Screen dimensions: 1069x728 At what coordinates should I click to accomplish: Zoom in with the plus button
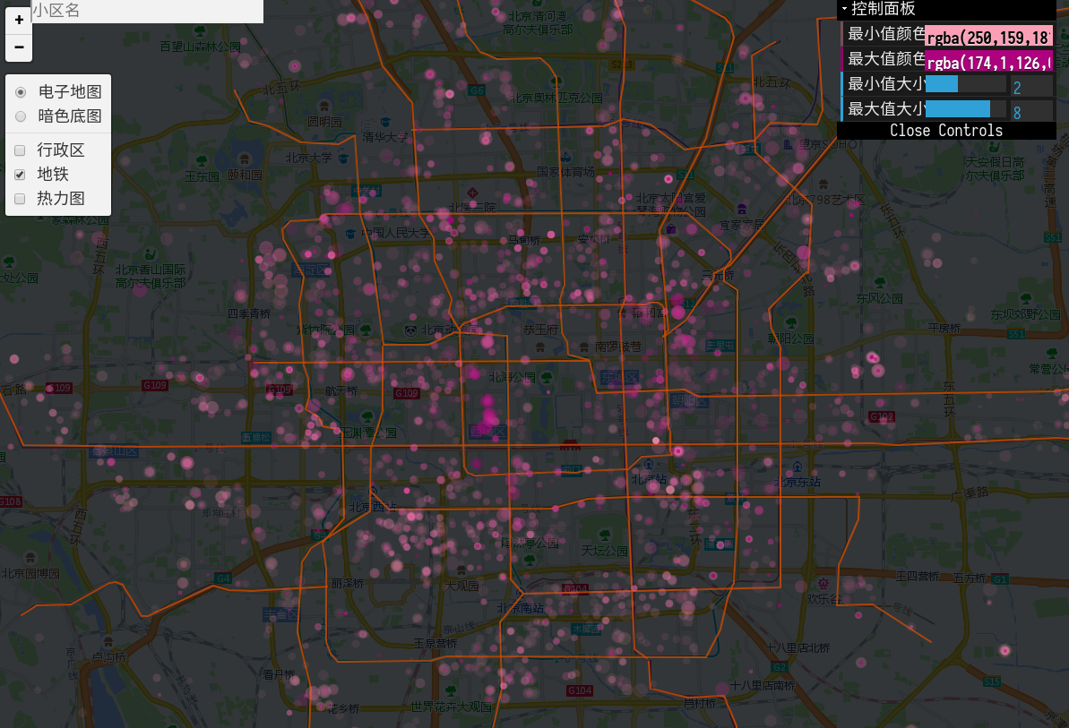pos(19,20)
